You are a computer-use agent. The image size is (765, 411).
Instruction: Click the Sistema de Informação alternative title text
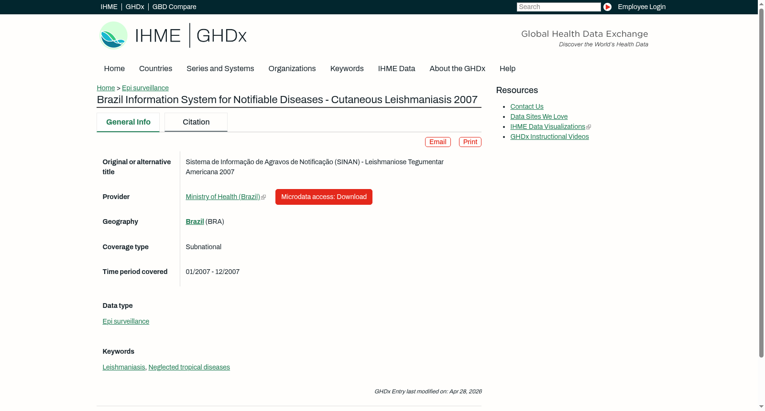pos(315,167)
